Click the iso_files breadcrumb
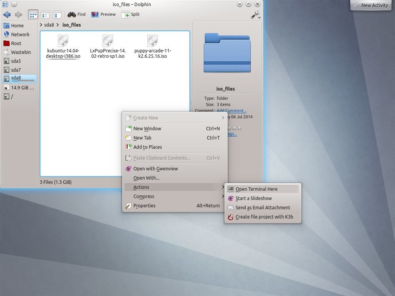Screen dimensions: 395x296 (x=71, y=25)
